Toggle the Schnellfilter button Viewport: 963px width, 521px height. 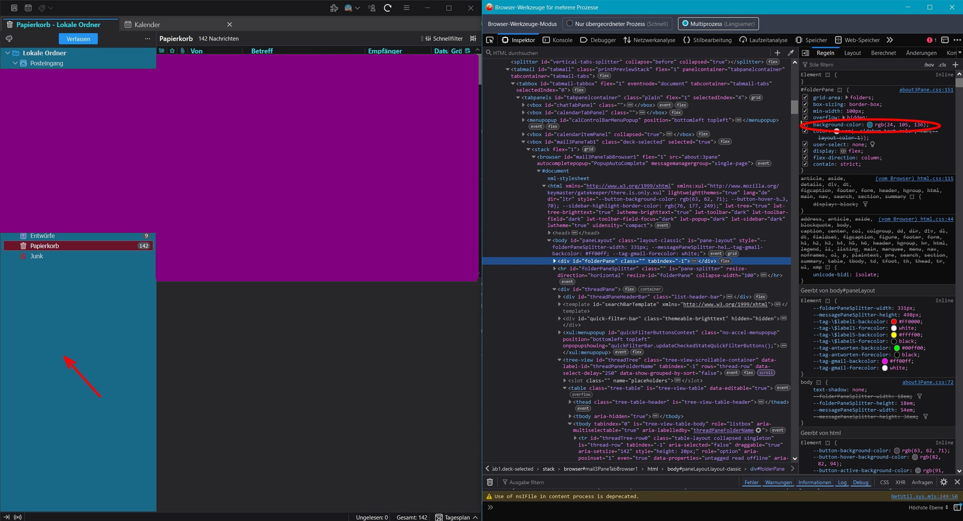444,39
